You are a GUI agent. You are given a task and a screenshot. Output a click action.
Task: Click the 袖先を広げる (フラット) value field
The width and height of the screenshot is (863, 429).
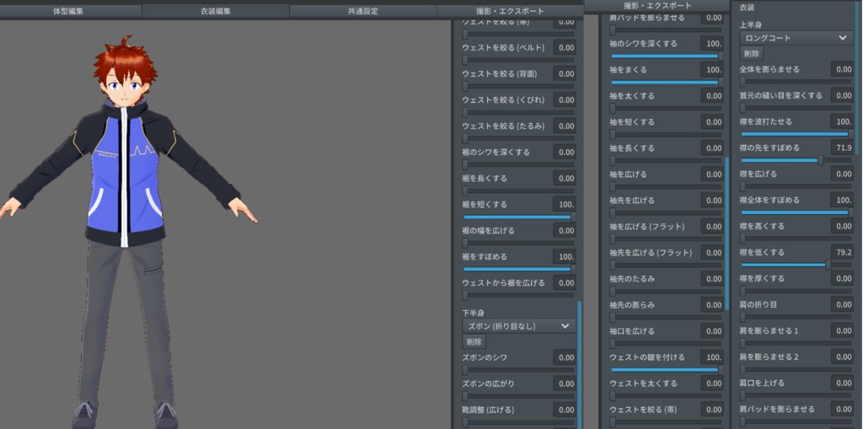point(712,253)
